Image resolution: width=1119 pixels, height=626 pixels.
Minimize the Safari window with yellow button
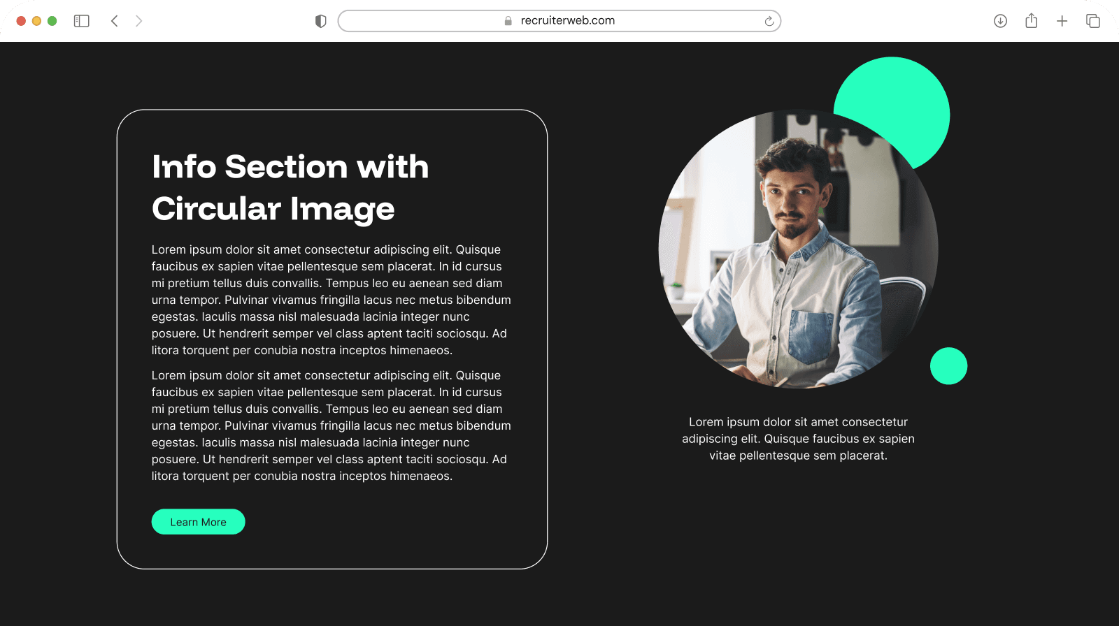click(36, 21)
